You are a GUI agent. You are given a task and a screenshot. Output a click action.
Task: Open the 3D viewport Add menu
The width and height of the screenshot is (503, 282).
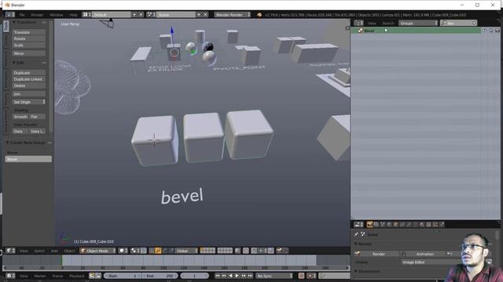coord(54,251)
